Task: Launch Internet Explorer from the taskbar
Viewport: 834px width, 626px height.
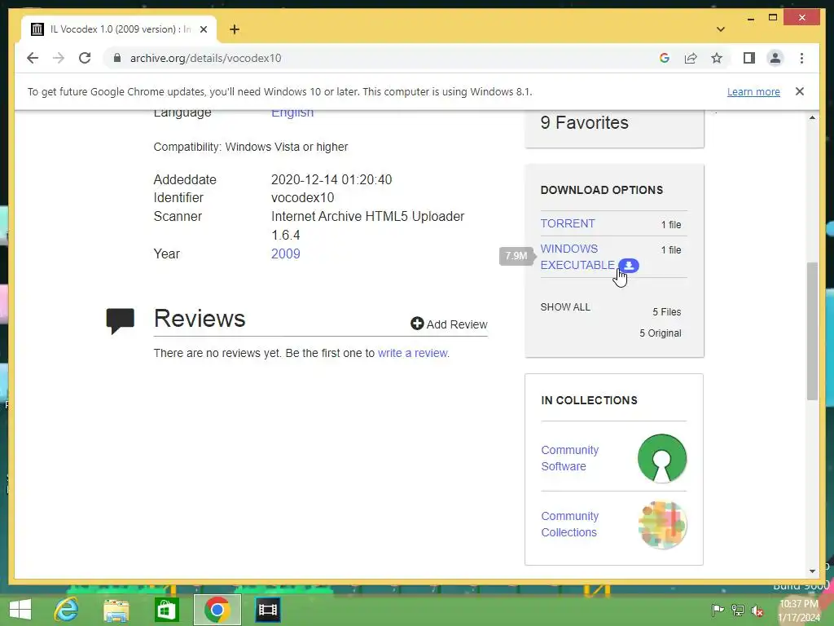Action: point(67,610)
